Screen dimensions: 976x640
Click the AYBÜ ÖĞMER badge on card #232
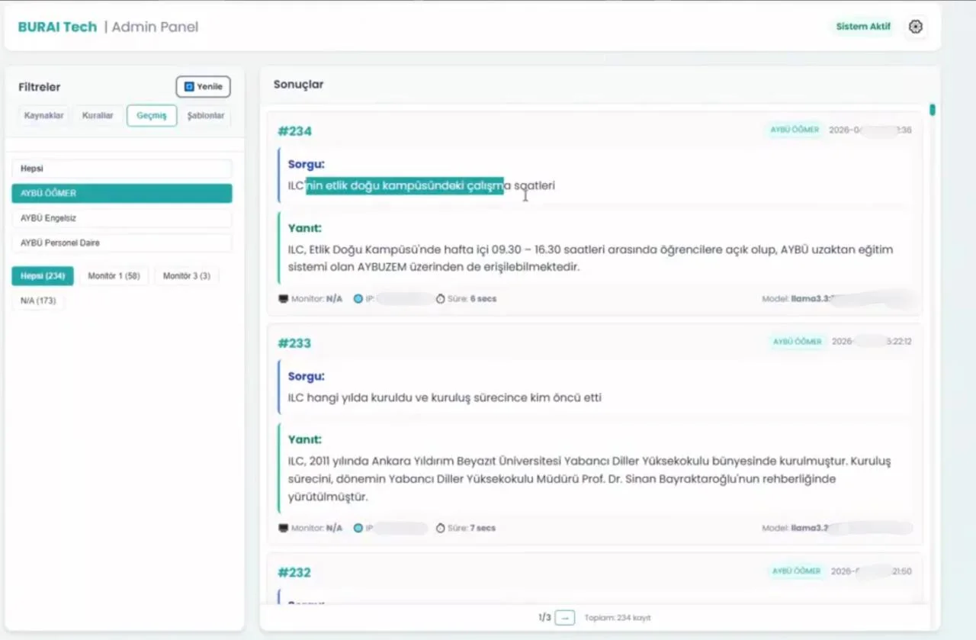pyautogui.click(x=796, y=571)
